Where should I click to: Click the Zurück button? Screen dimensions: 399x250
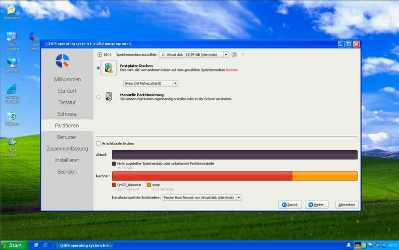coord(290,205)
